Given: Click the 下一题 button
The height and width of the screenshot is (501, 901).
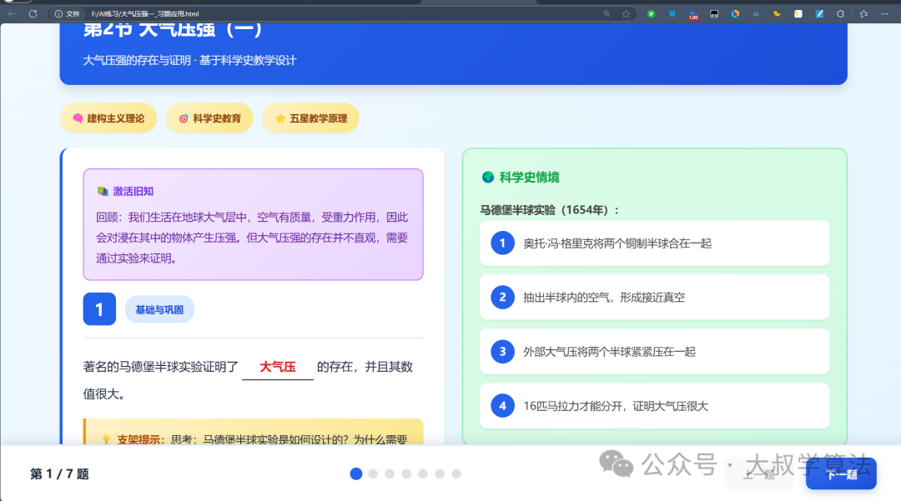Looking at the screenshot, I should click(842, 473).
